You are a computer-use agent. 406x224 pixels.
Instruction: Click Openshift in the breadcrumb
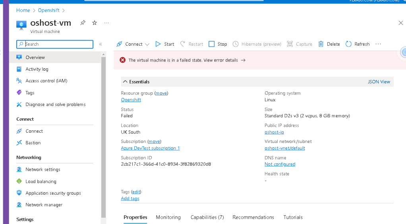click(x=49, y=10)
